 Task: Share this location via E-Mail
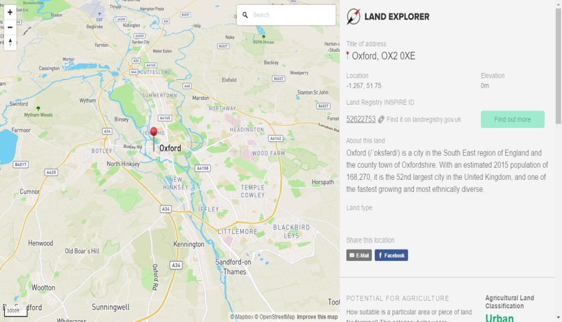(x=359, y=255)
